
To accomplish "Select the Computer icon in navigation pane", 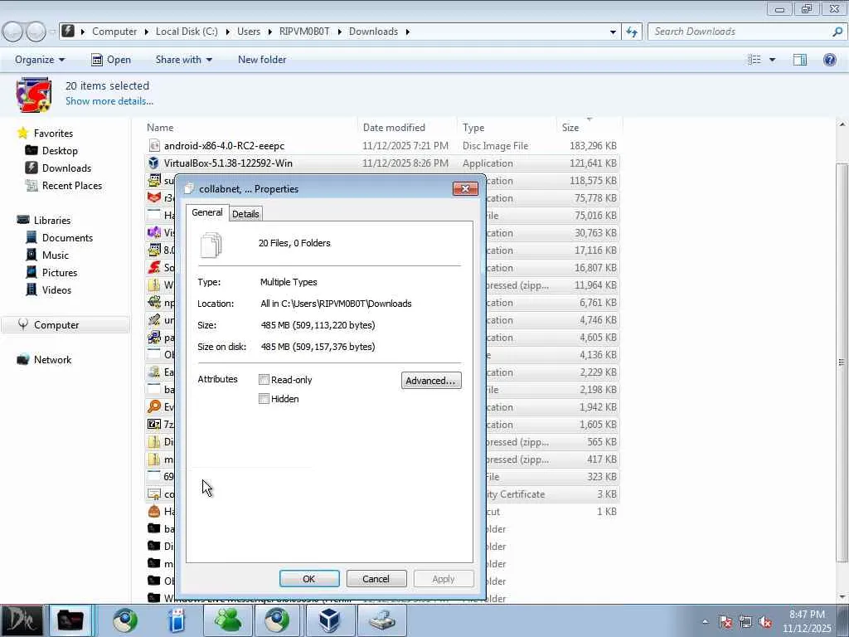I will tap(22, 324).
